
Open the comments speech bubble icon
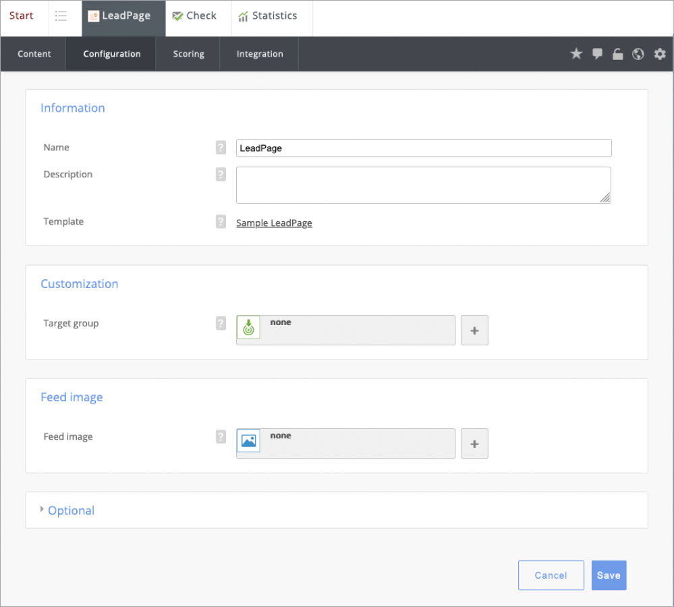coord(597,54)
